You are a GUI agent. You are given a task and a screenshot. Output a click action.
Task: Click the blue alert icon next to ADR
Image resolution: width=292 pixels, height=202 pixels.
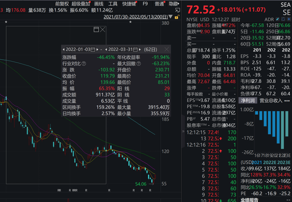pyautogui.click(x=283, y=19)
